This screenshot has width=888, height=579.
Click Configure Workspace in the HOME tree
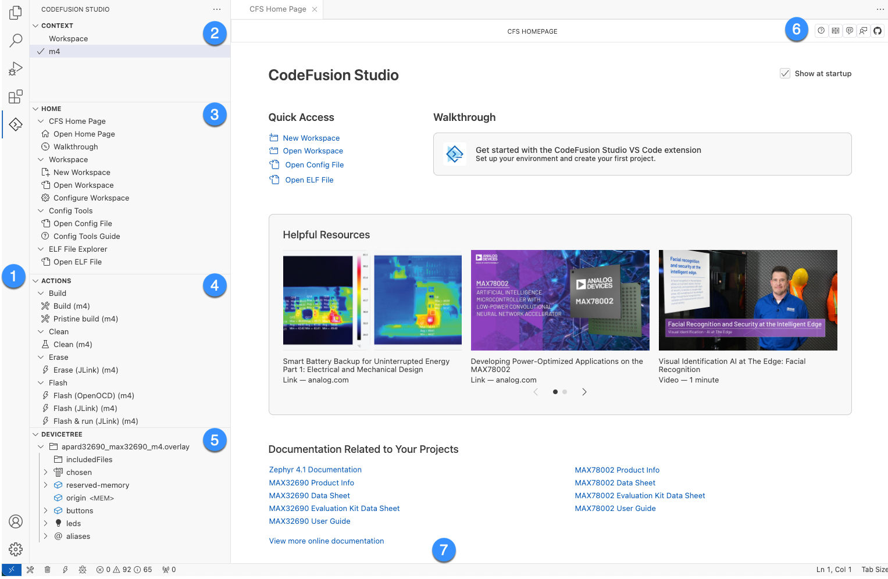pyautogui.click(x=91, y=198)
